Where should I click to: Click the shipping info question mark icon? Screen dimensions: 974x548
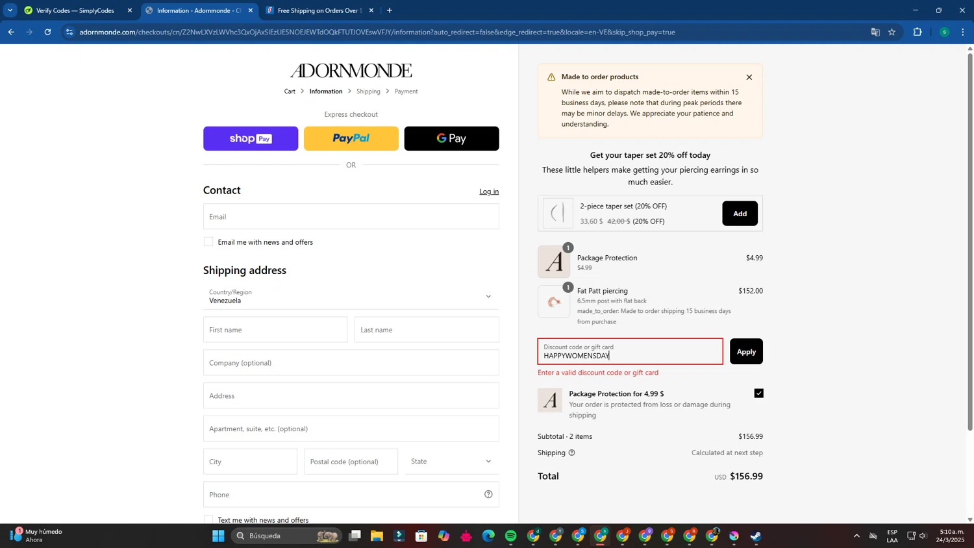click(x=571, y=453)
